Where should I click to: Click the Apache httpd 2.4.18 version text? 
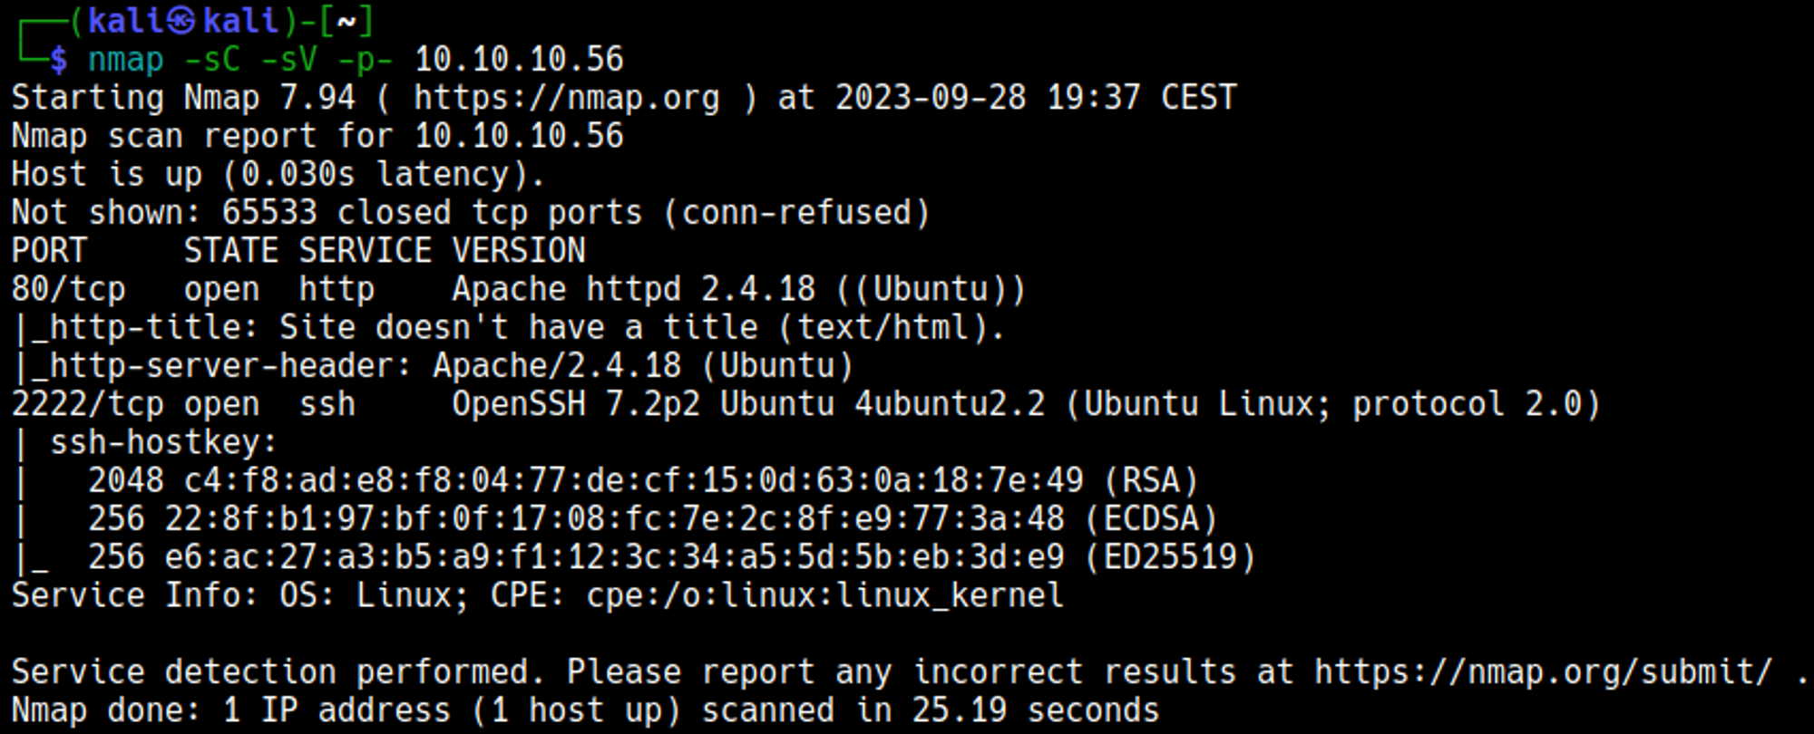coord(633,290)
